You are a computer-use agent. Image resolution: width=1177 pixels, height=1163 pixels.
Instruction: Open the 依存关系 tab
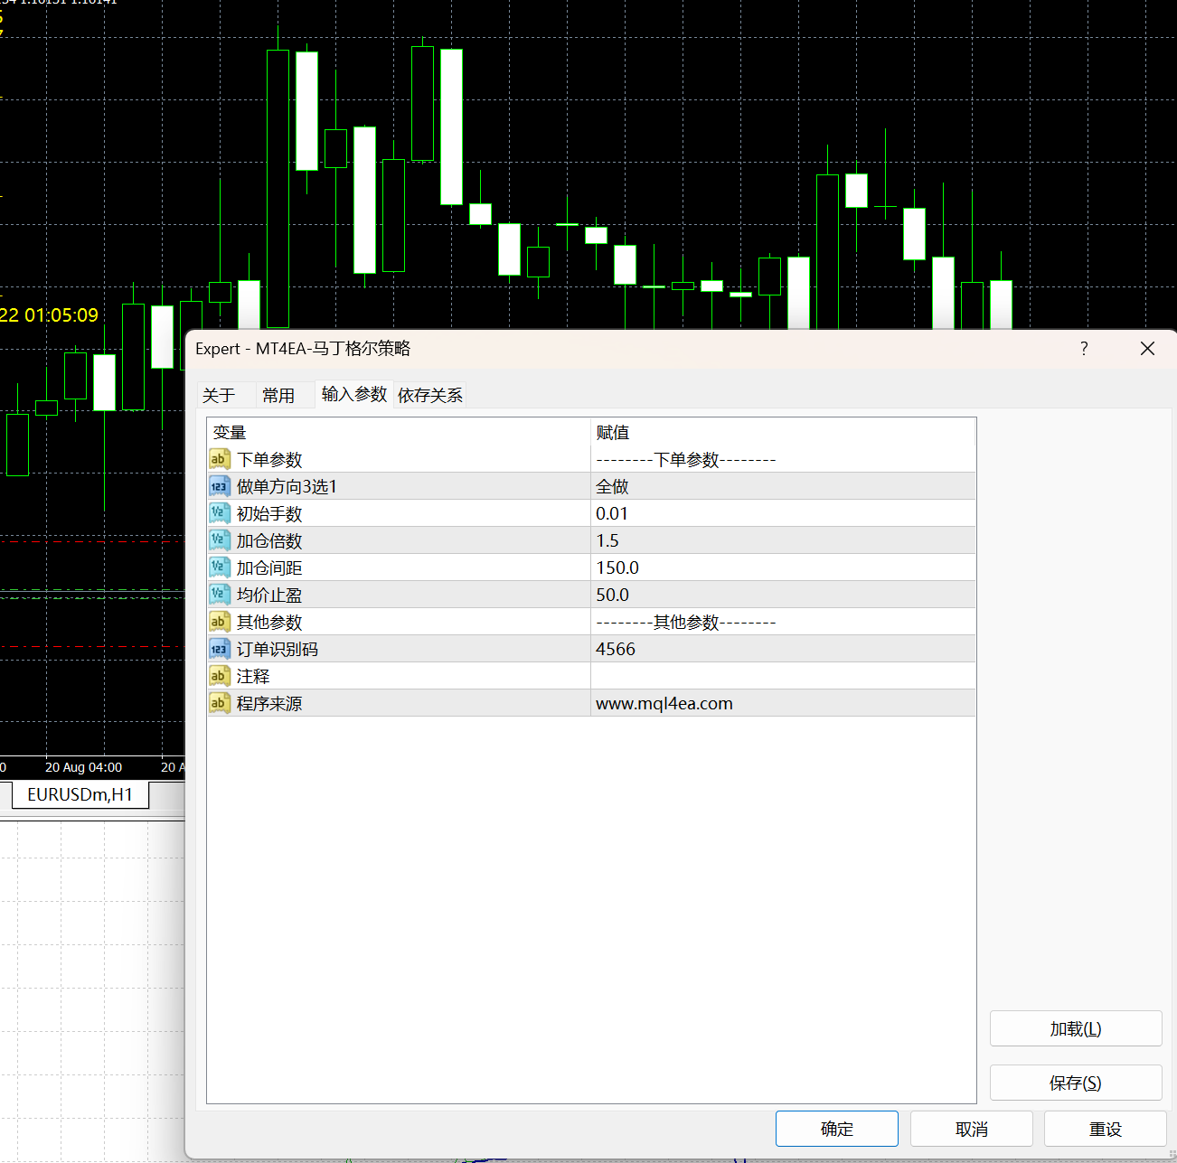point(430,395)
